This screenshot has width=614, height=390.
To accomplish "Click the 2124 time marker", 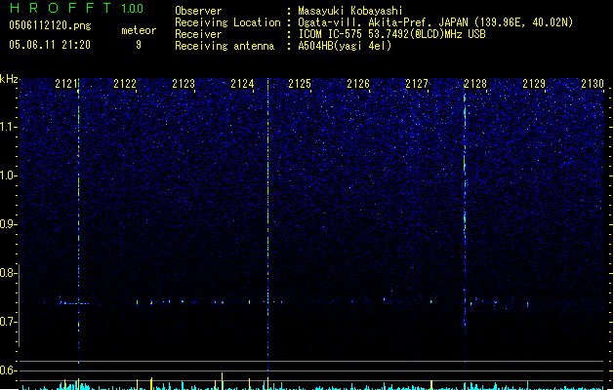I will (x=242, y=84).
